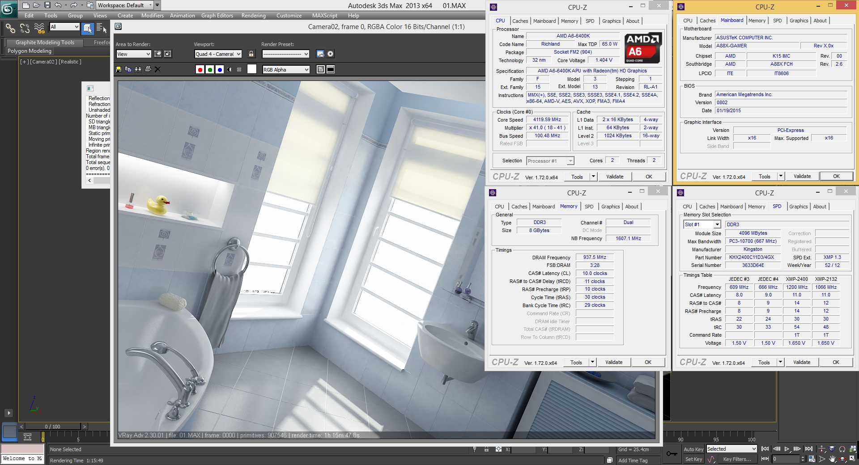
Task: Open the Area to Render View dropdown
Action: 133,54
